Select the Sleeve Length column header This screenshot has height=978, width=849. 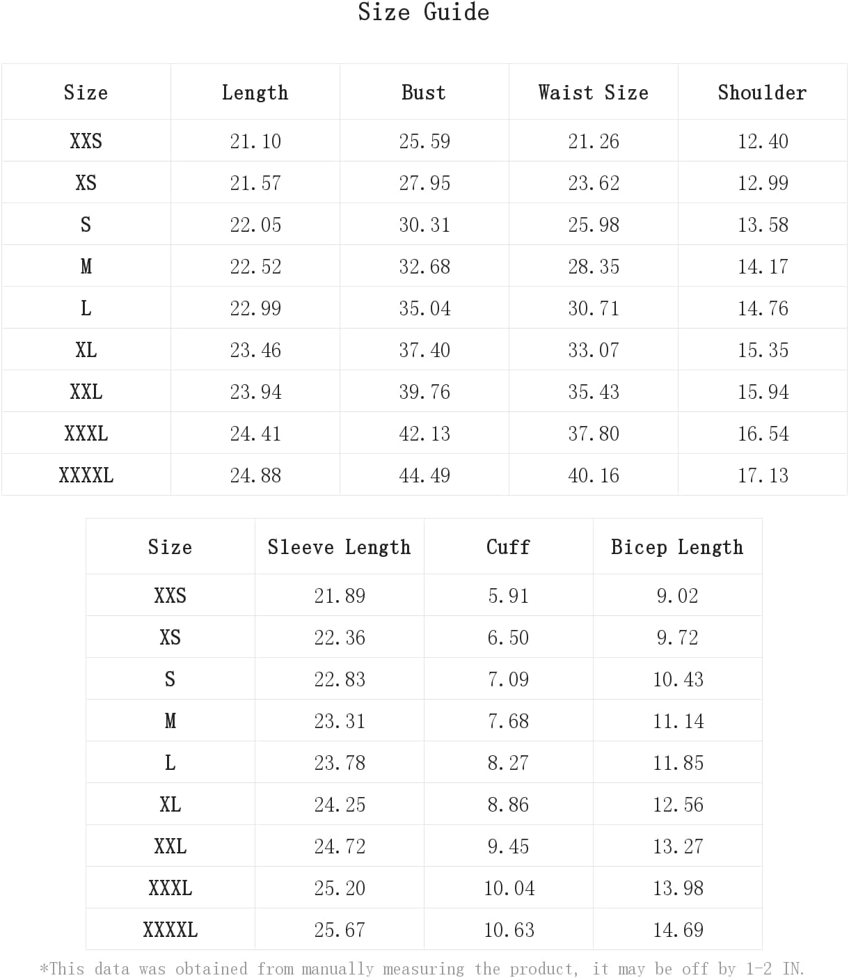point(339,547)
